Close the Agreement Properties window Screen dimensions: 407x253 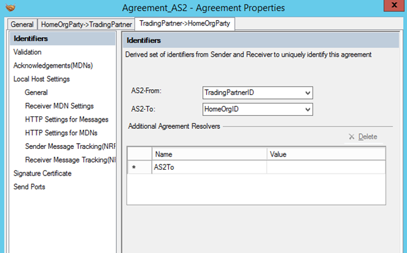pos(394,5)
